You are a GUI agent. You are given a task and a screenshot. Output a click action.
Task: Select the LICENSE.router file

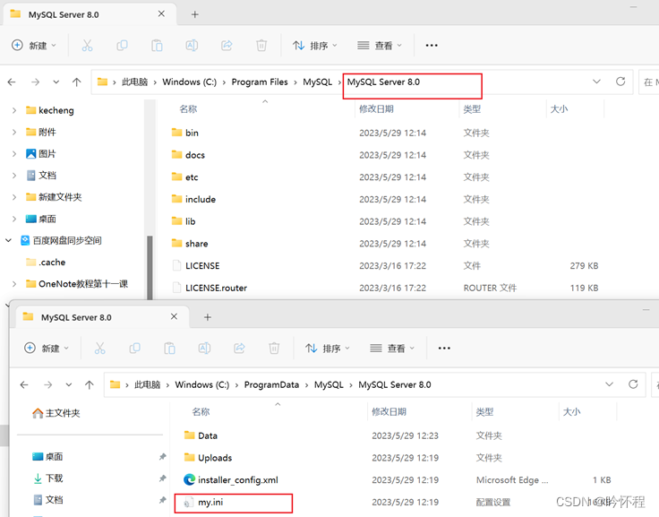[x=210, y=289]
